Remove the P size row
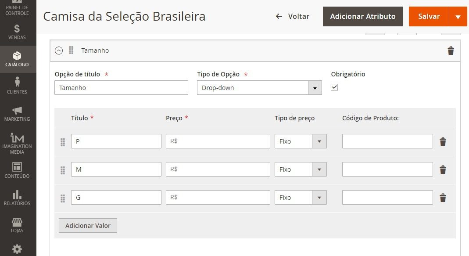The width and height of the screenshot is (469, 256). tap(443, 141)
